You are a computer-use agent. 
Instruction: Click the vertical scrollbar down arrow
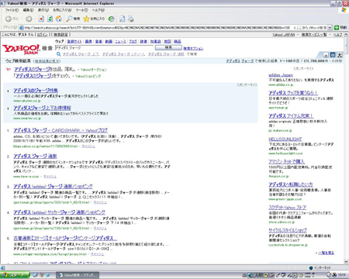pyautogui.click(x=347, y=261)
